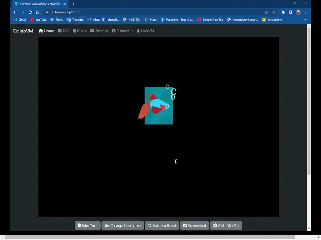Click Vote for Reset button
The width and height of the screenshot is (321, 240).
(x=162, y=226)
